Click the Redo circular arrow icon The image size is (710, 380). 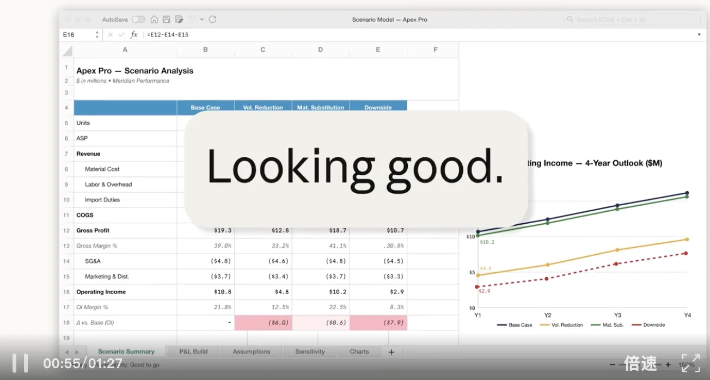(x=212, y=20)
